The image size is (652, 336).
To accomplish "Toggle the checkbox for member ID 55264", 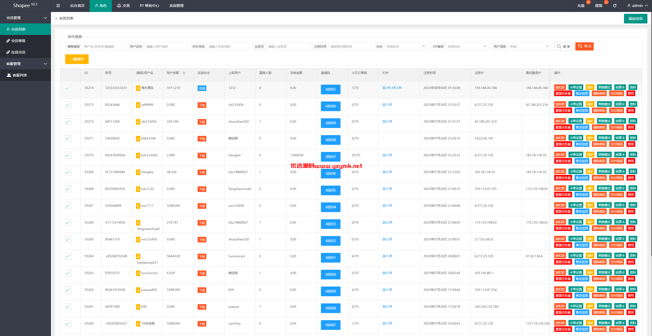I will click(67, 256).
